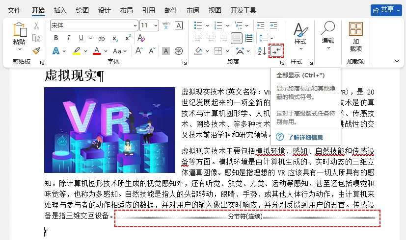
Task: Apply red font color
Action: pyautogui.click(x=97, y=51)
